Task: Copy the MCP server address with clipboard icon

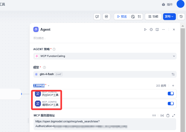Action: coord(168,115)
